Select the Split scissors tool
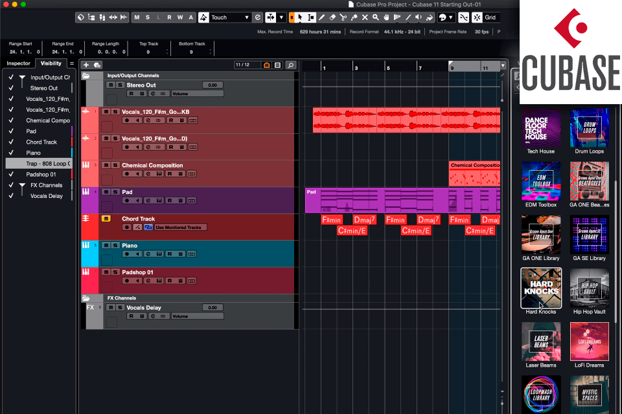The image size is (622, 414). pos(343,17)
